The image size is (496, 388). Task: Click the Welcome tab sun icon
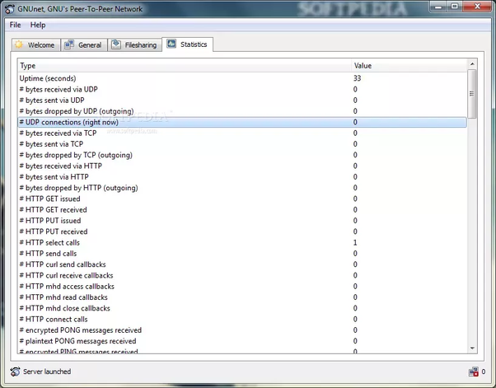coord(19,44)
